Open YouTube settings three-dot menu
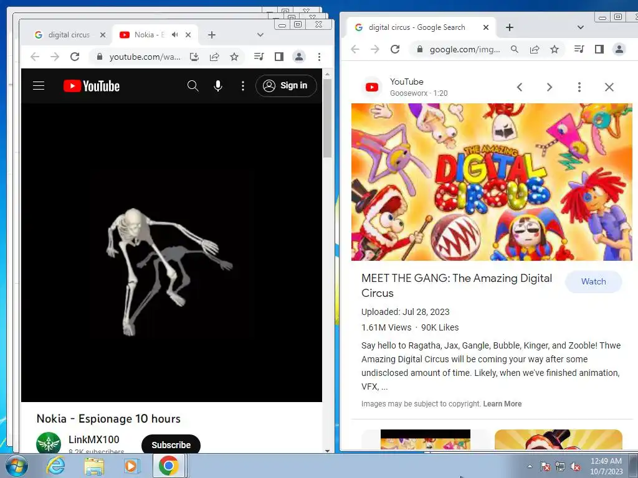 243,86
